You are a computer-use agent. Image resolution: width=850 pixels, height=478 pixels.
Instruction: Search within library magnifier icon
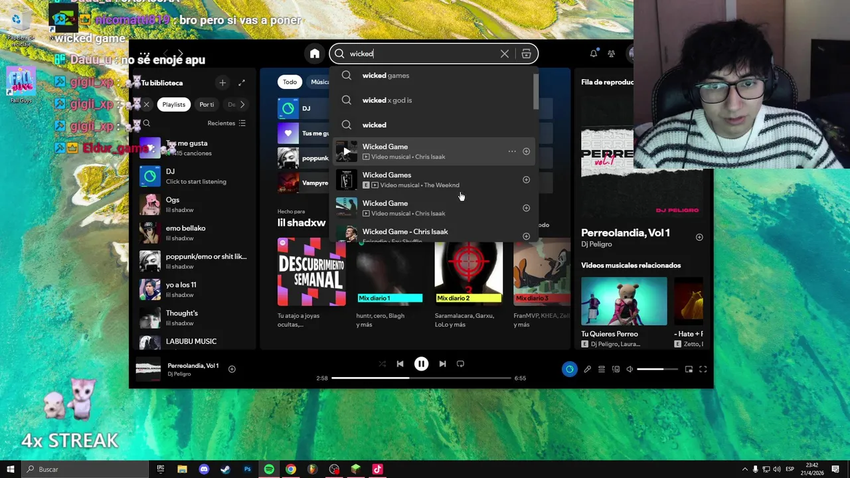coord(147,123)
